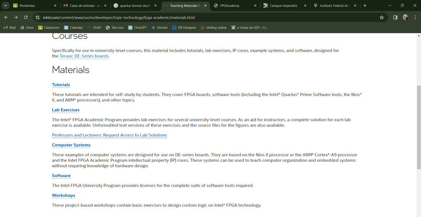Screen dimensions: 421x217
Task: Restore down the browser window
Action: click(x=402, y=5)
